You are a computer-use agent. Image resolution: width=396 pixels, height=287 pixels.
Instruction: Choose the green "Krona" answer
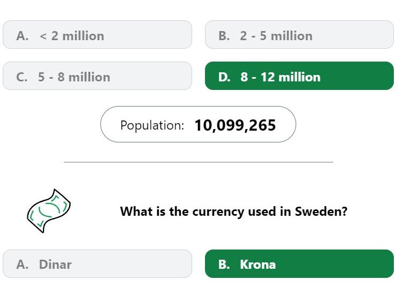299,263
